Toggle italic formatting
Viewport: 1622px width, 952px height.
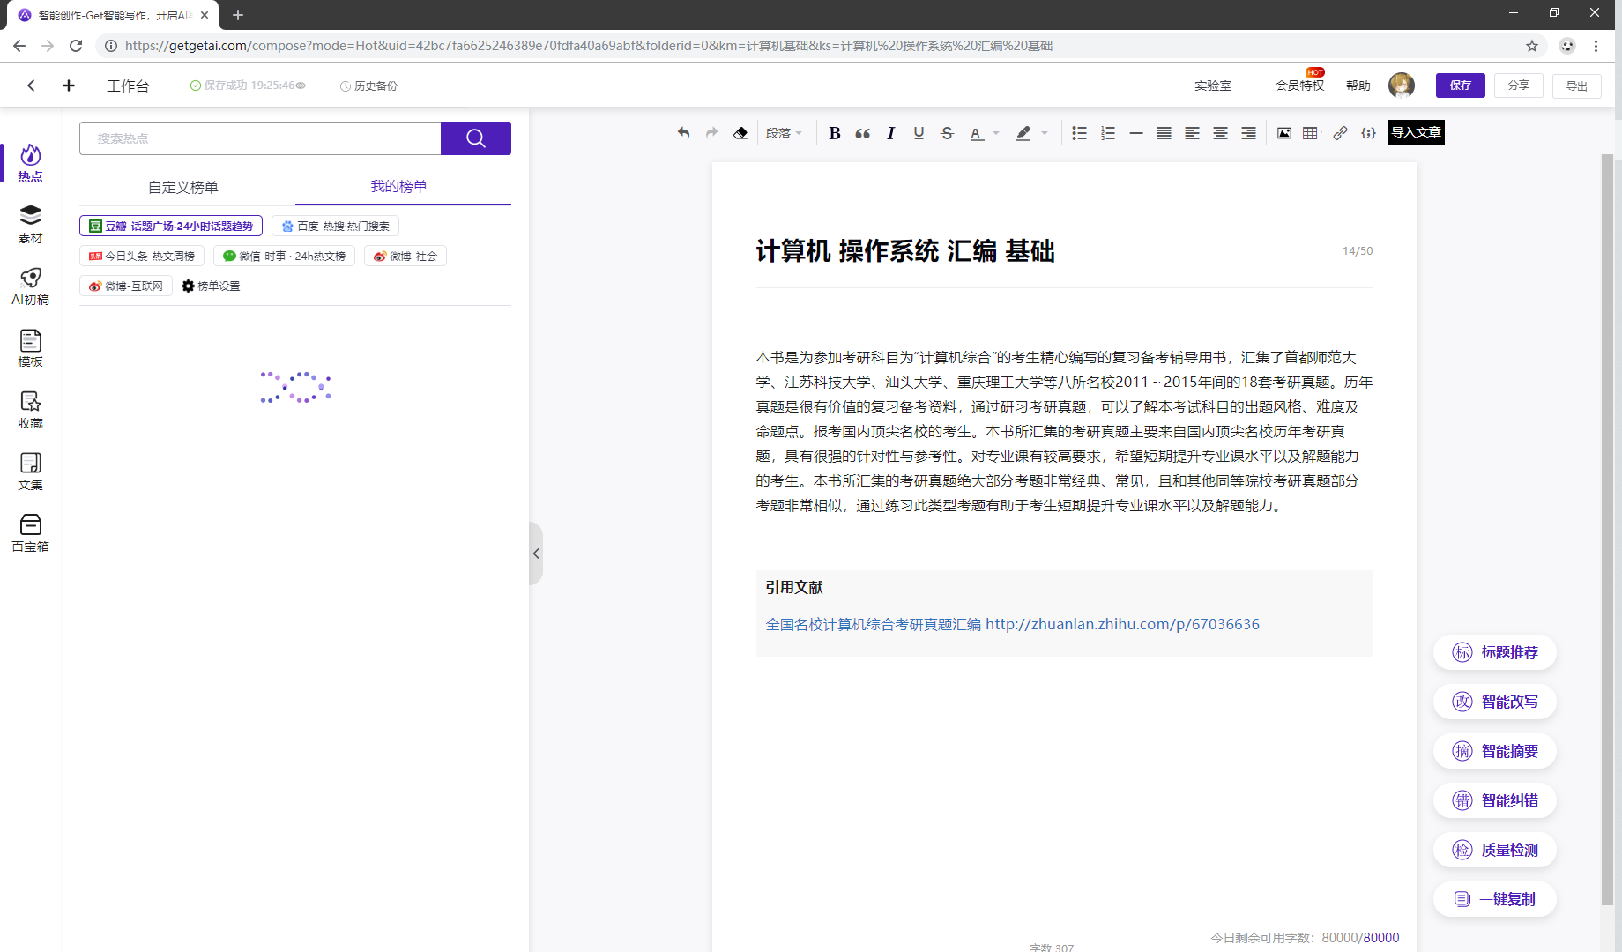(x=890, y=133)
